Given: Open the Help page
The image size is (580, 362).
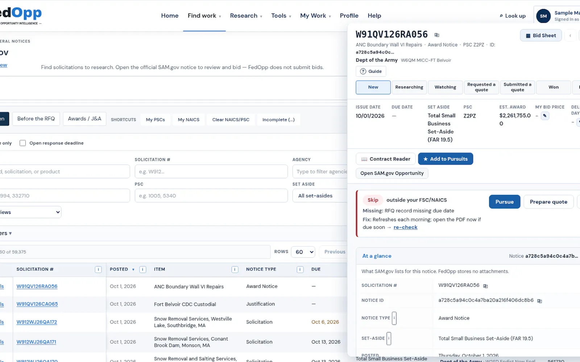Looking at the screenshot, I should [x=374, y=16].
